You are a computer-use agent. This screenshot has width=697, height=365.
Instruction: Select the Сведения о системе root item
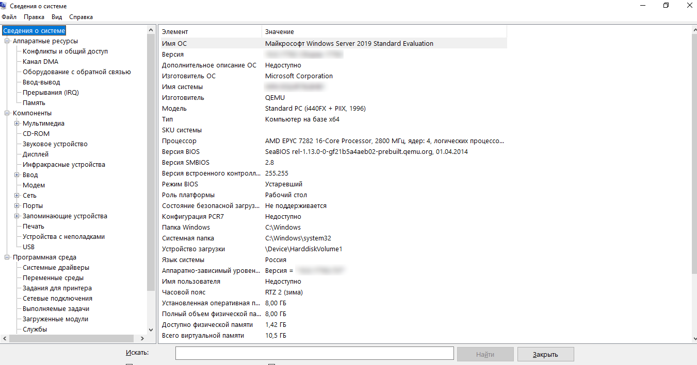pyautogui.click(x=34, y=31)
